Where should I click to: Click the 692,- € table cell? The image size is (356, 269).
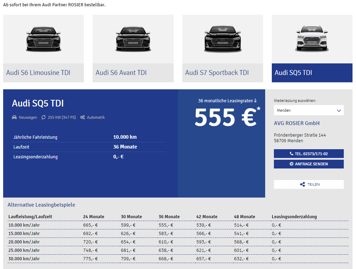[x=90, y=234]
